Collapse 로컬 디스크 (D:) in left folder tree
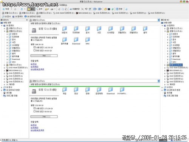This screenshot has height=142, width=189. pyautogui.click(x=5, y=31)
